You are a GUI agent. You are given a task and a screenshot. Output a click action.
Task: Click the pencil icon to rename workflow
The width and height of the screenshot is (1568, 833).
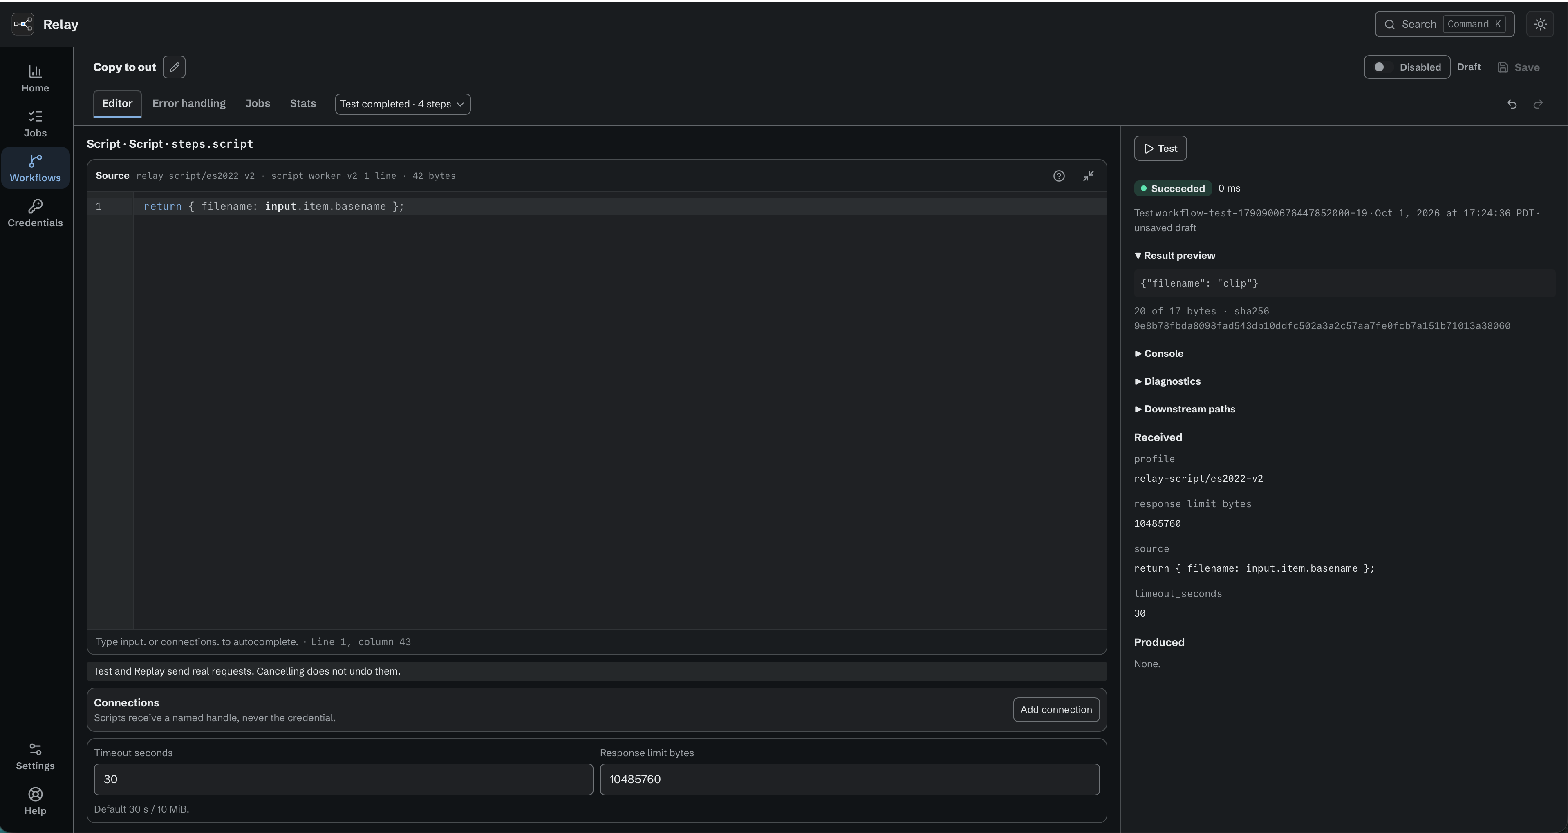click(174, 67)
